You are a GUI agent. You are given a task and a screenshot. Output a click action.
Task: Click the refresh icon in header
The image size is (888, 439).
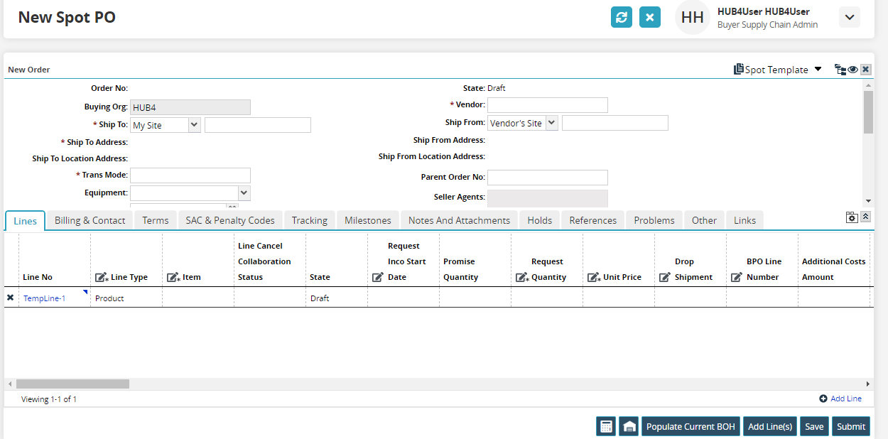pos(622,17)
